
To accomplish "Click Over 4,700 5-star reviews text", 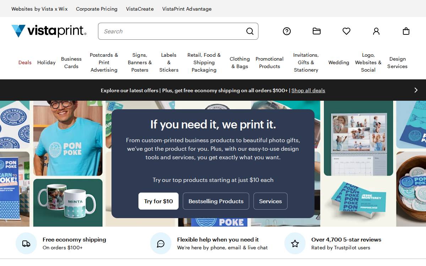I will coord(346,240).
